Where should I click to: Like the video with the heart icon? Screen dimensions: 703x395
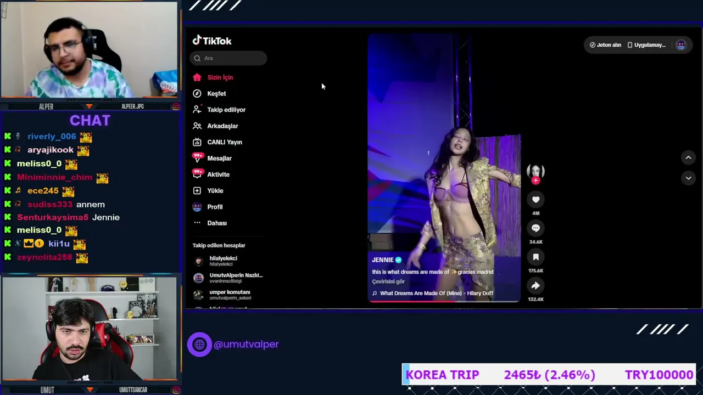(x=535, y=200)
